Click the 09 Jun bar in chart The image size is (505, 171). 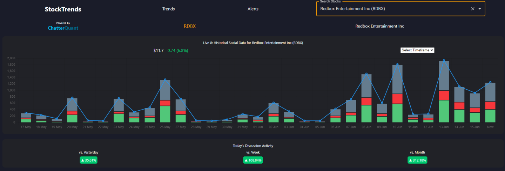382,113
